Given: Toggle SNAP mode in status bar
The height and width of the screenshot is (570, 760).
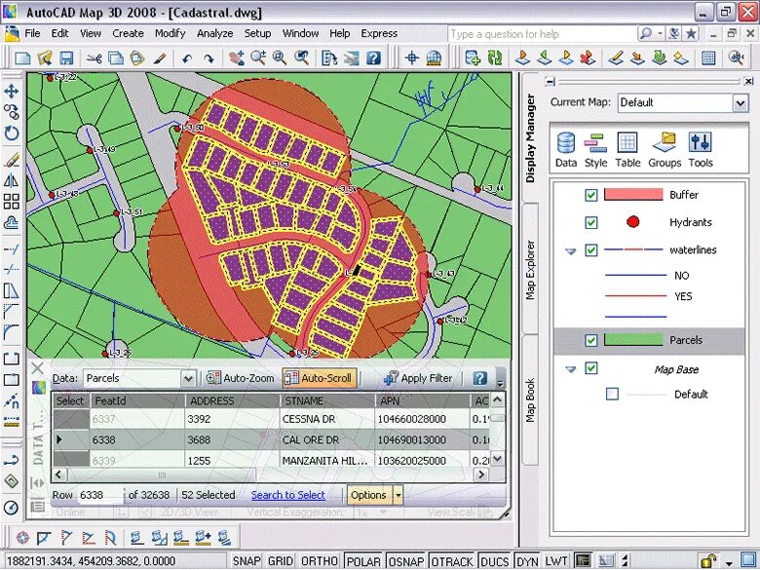Looking at the screenshot, I should click(247, 561).
